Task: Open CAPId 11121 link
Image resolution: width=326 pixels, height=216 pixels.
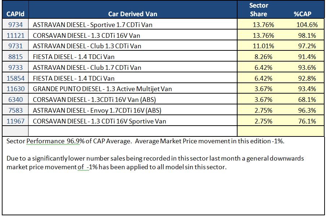Action: [x=16, y=35]
